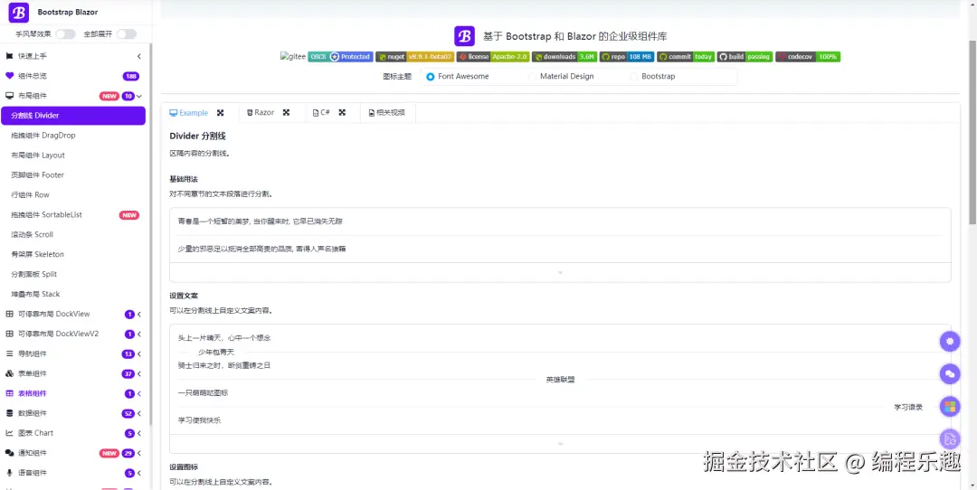Switch to the Example tab
This screenshot has height=490, width=977.
tap(189, 113)
